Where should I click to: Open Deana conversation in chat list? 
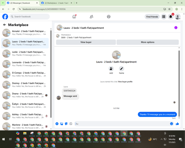25,95
